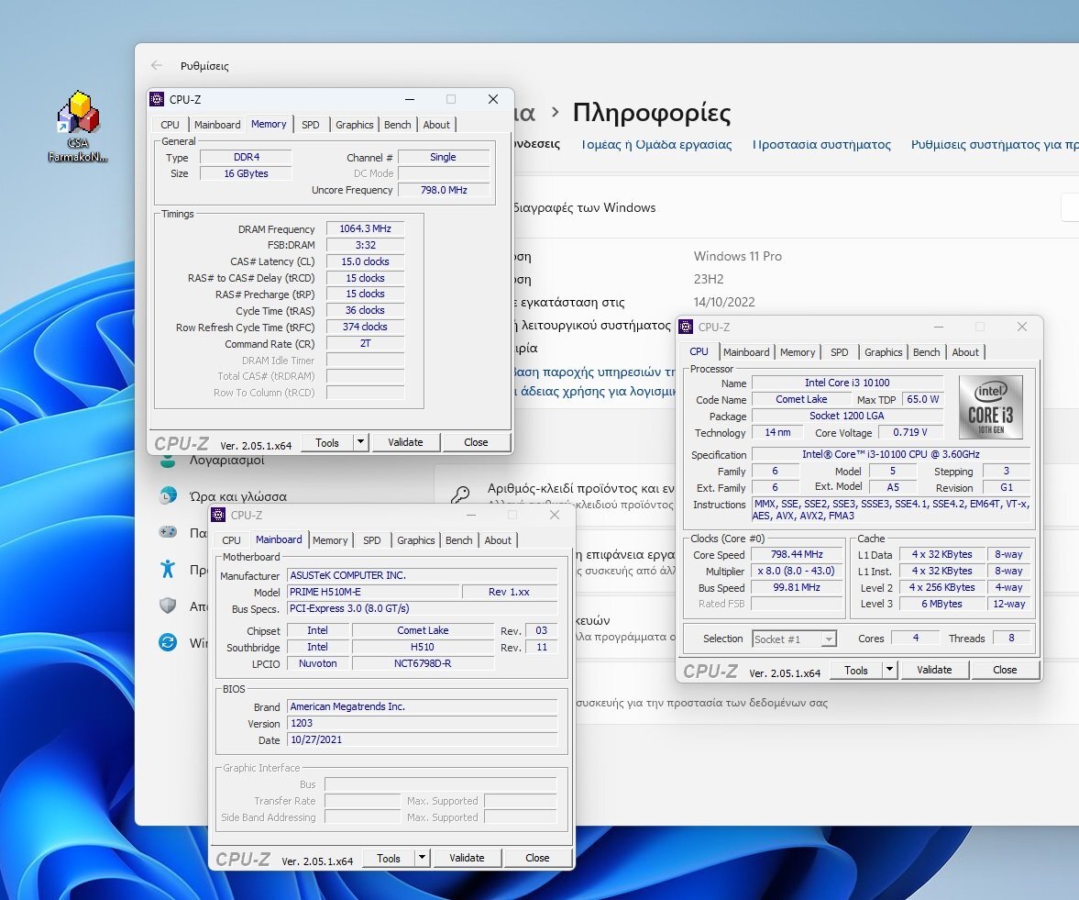Click the Comet Lake code name value
Viewport: 1079px width, 900px height.
click(x=801, y=399)
